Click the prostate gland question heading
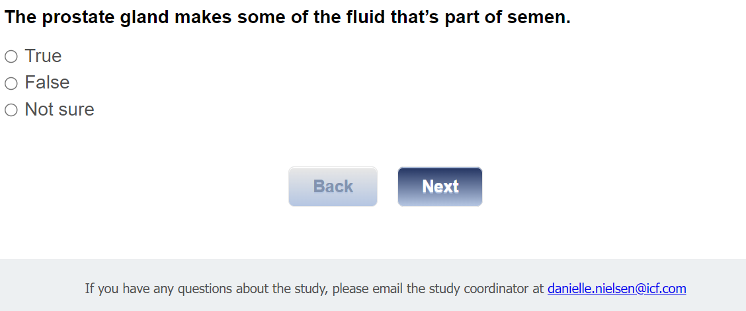746x311 pixels. coord(287,18)
